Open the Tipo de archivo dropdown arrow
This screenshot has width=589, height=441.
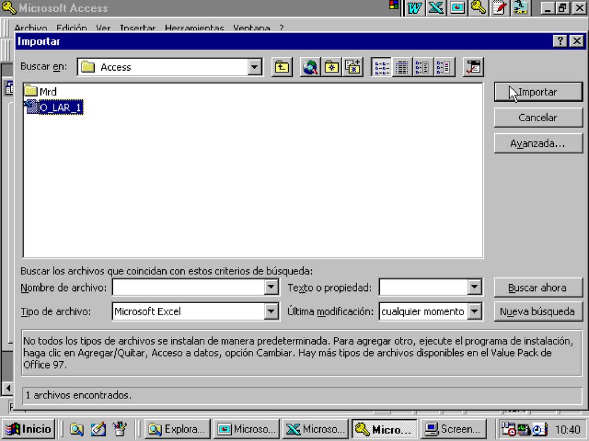pyautogui.click(x=270, y=311)
